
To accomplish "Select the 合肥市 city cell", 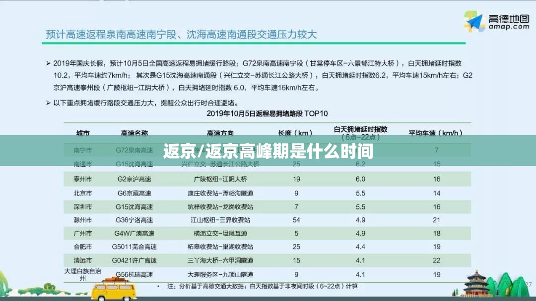I will tap(83, 247).
